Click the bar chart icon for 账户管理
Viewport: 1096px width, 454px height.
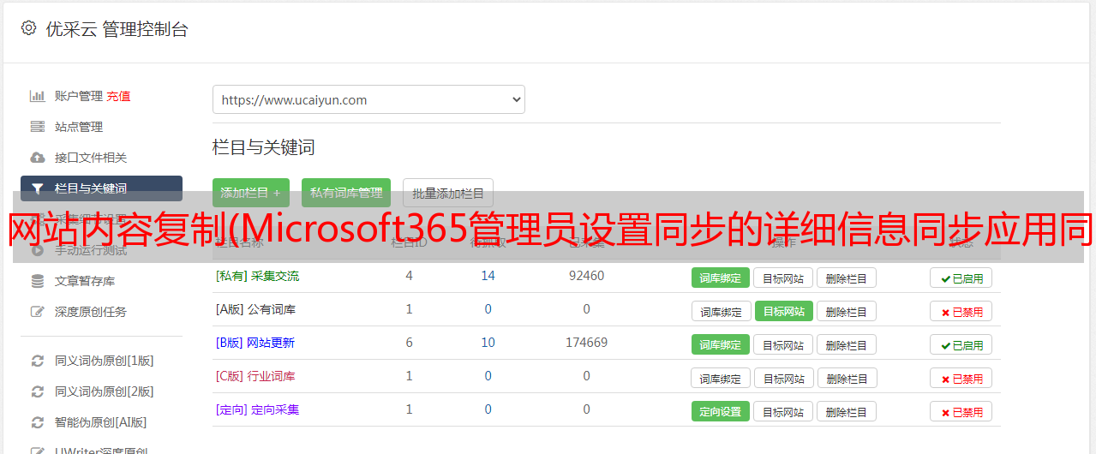pos(37,96)
